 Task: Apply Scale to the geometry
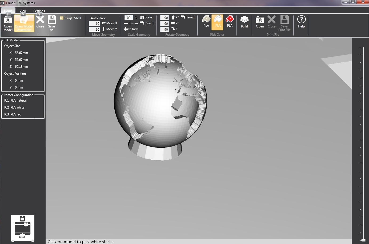146,17
